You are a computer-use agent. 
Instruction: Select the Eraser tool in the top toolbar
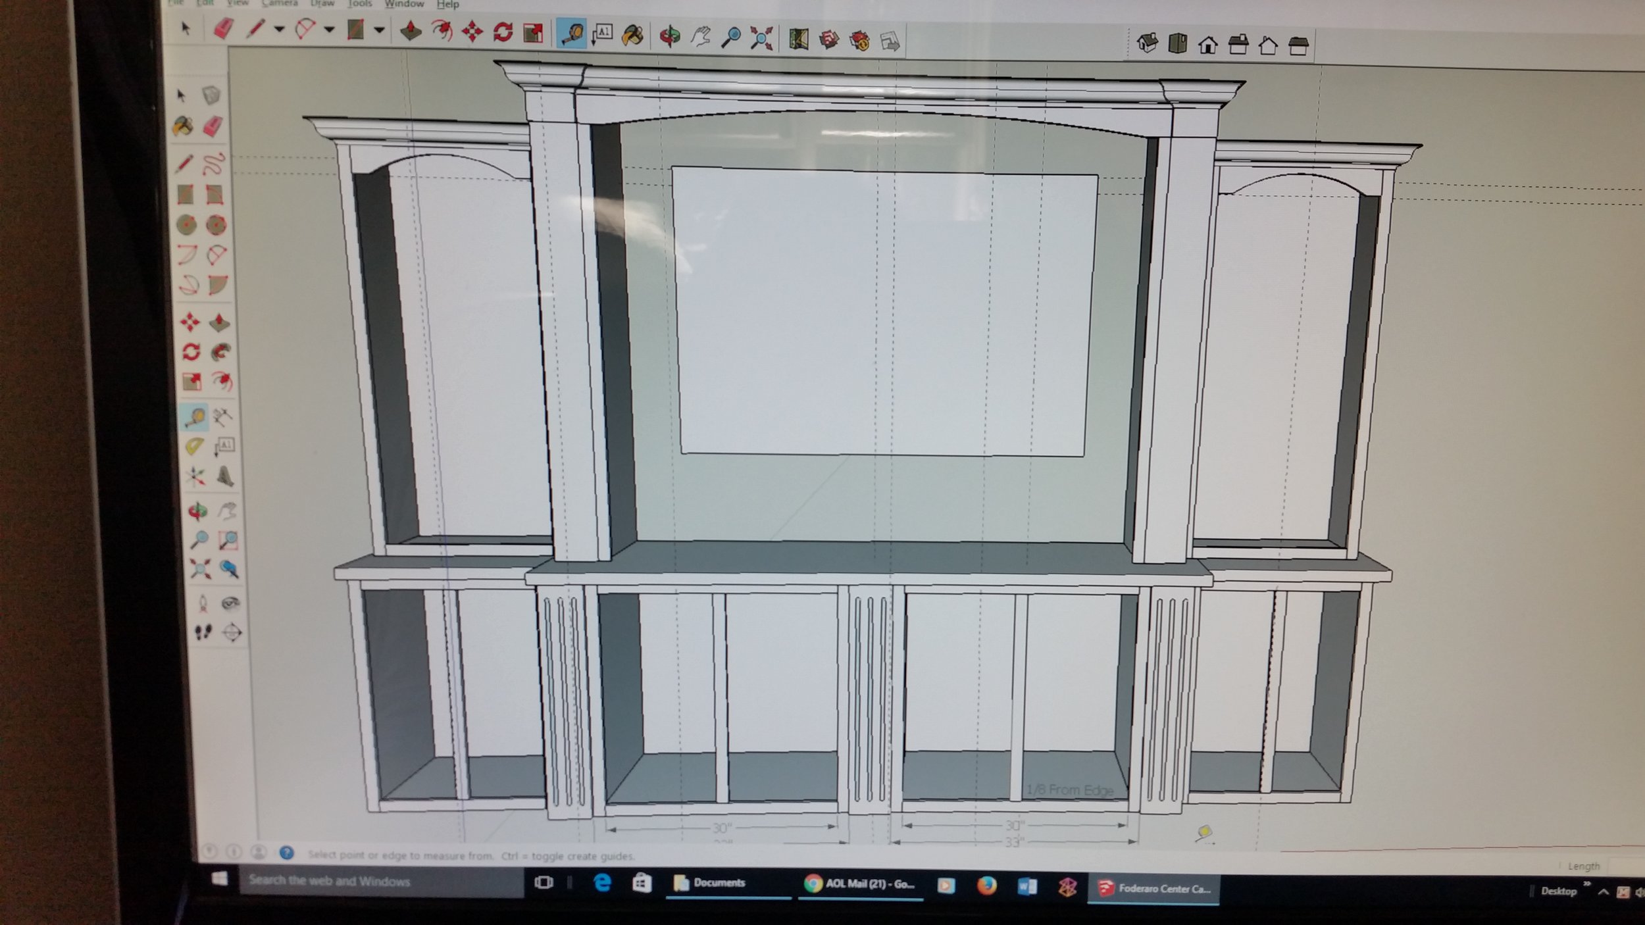pyautogui.click(x=224, y=28)
